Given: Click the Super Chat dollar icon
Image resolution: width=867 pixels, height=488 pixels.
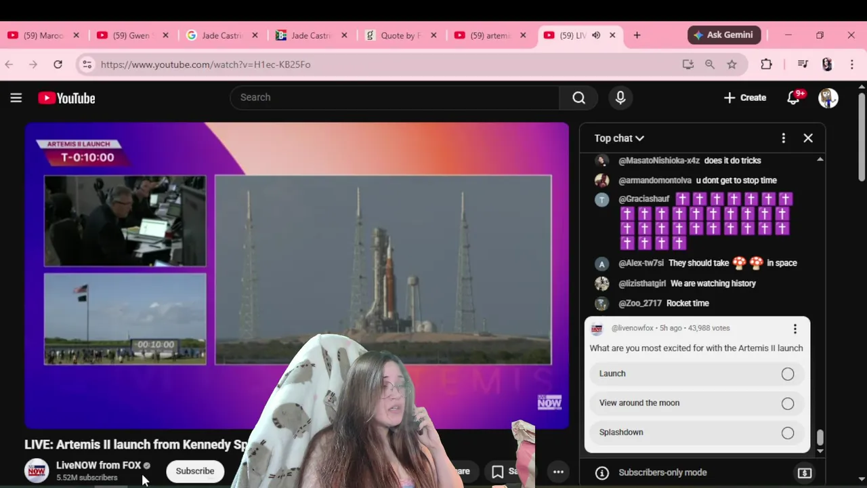Looking at the screenshot, I should coord(804,473).
